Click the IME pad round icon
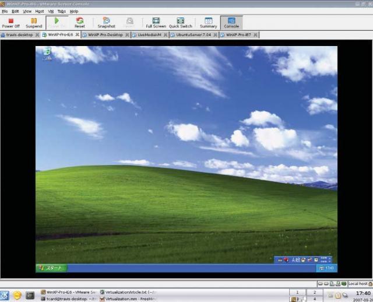 [303, 260]
